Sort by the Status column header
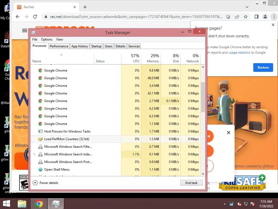 [108, 59]
